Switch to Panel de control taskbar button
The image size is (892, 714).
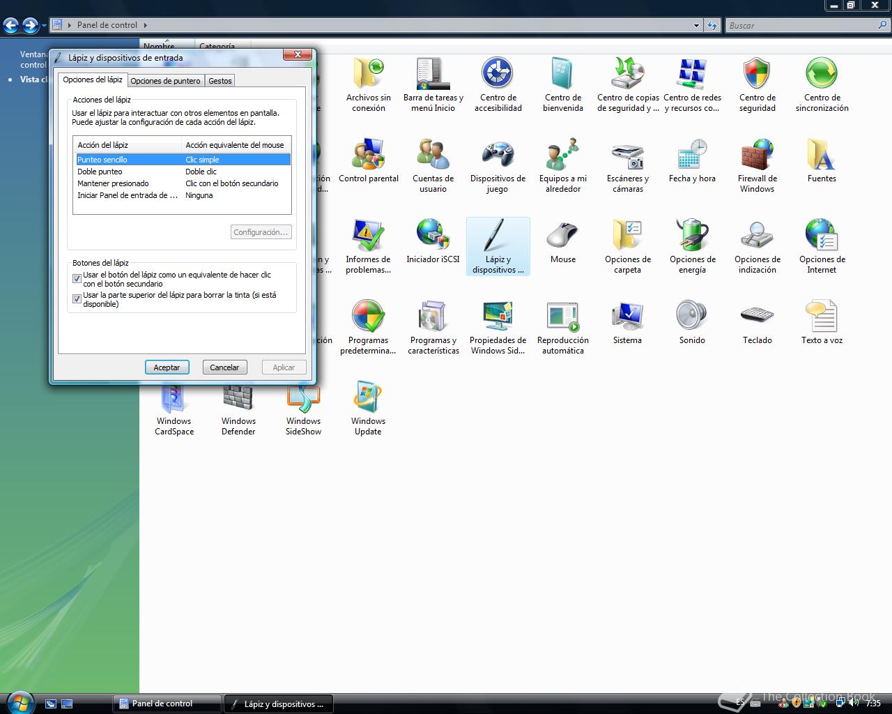pyautogui.click(x=167, y=704)
